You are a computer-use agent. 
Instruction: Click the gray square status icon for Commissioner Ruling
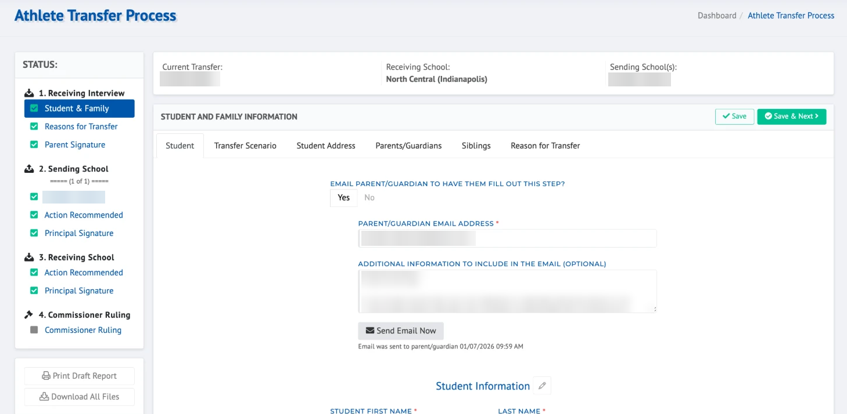coord(34,330)
